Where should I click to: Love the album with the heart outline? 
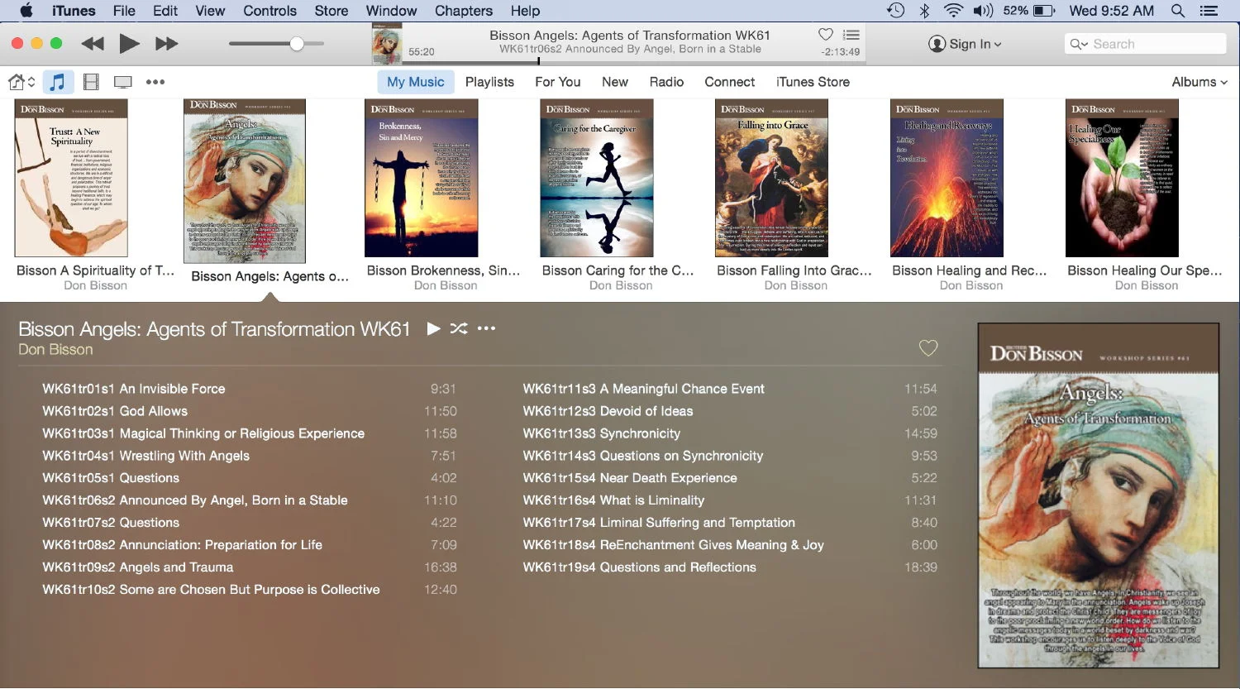(x=928, y=348)
